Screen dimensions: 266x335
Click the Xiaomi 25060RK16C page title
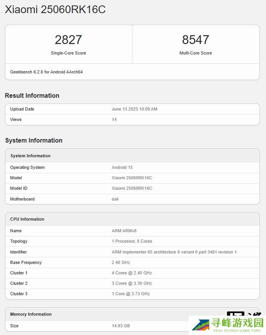tap(55, 10)
